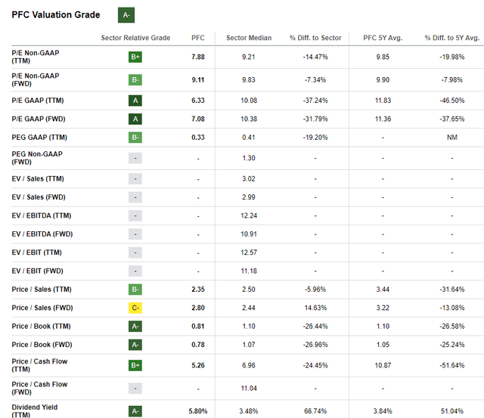Click the B+ grade badge for Price / Cash Flow (TTM)
Viewport: 484px width, 418px height.
(135, 366)
